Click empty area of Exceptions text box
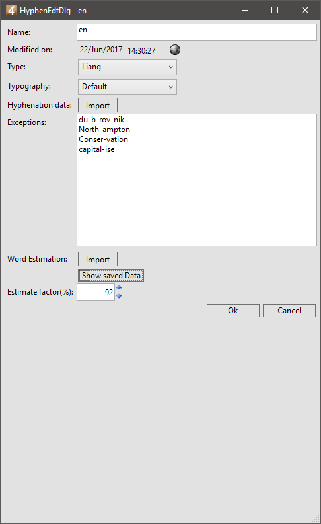Screen dimensions: 321x524 (197, 200)
